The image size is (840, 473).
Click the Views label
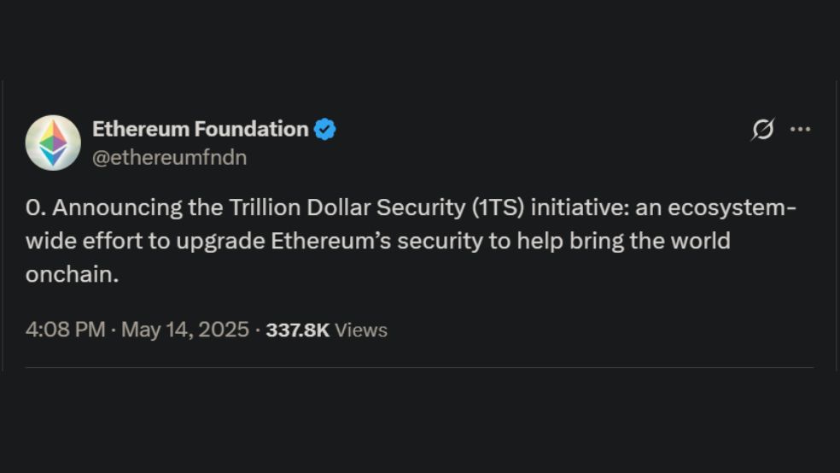pos(361,330)
